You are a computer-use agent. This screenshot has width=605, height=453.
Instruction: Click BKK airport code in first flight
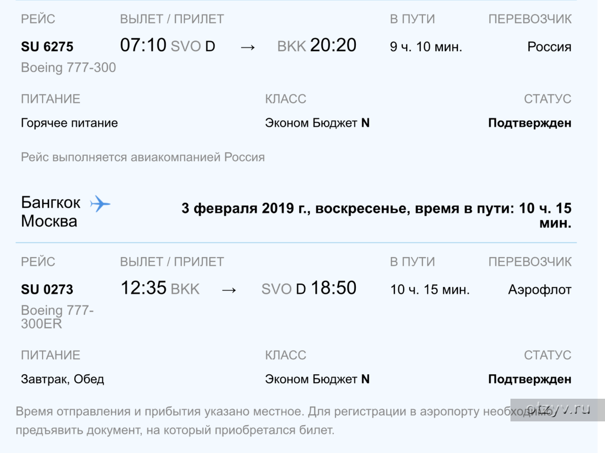click(x=292, y=46)
